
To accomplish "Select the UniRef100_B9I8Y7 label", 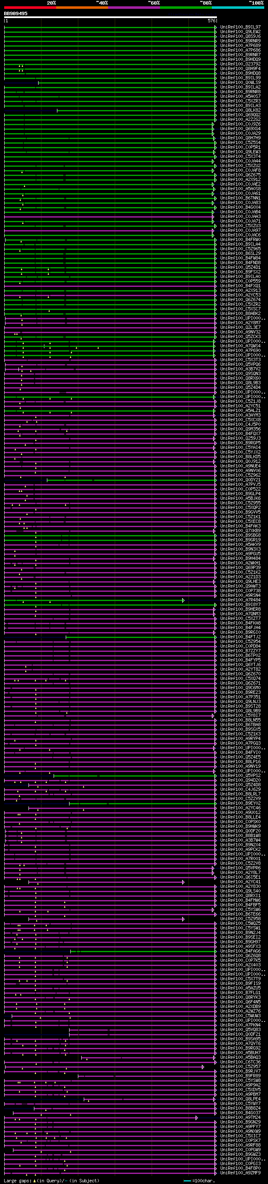I will click(x=240, y=605).
